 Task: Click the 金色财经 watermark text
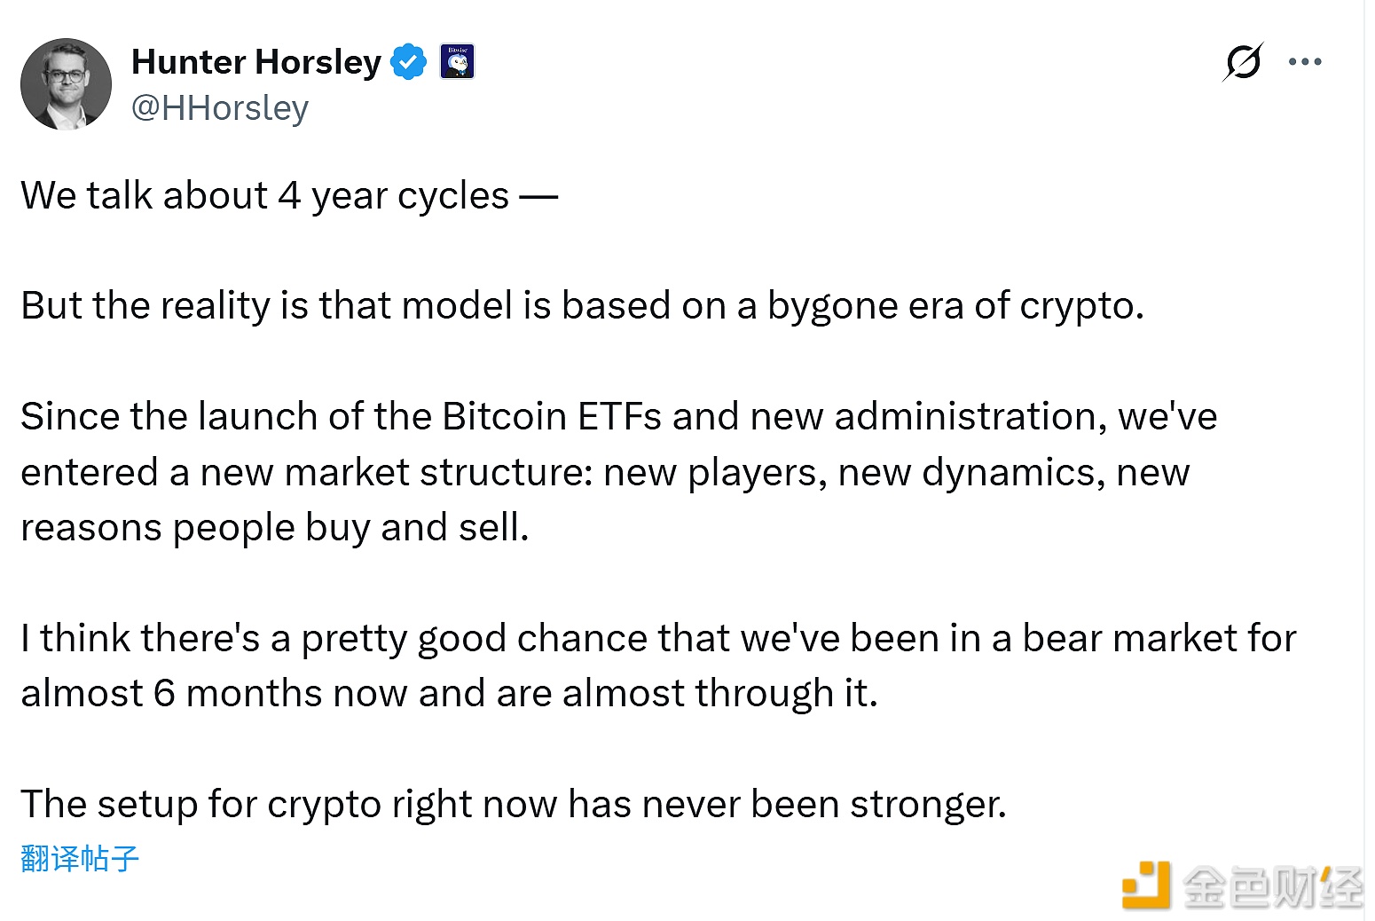click(x=1272, y=886)
